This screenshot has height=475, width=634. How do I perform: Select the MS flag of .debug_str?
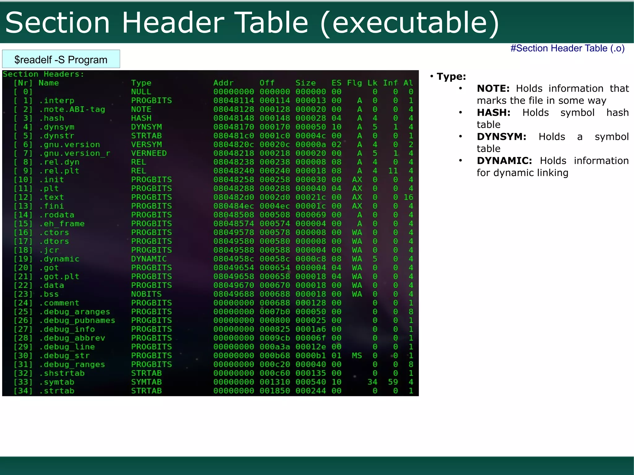[x=357, y=356]
